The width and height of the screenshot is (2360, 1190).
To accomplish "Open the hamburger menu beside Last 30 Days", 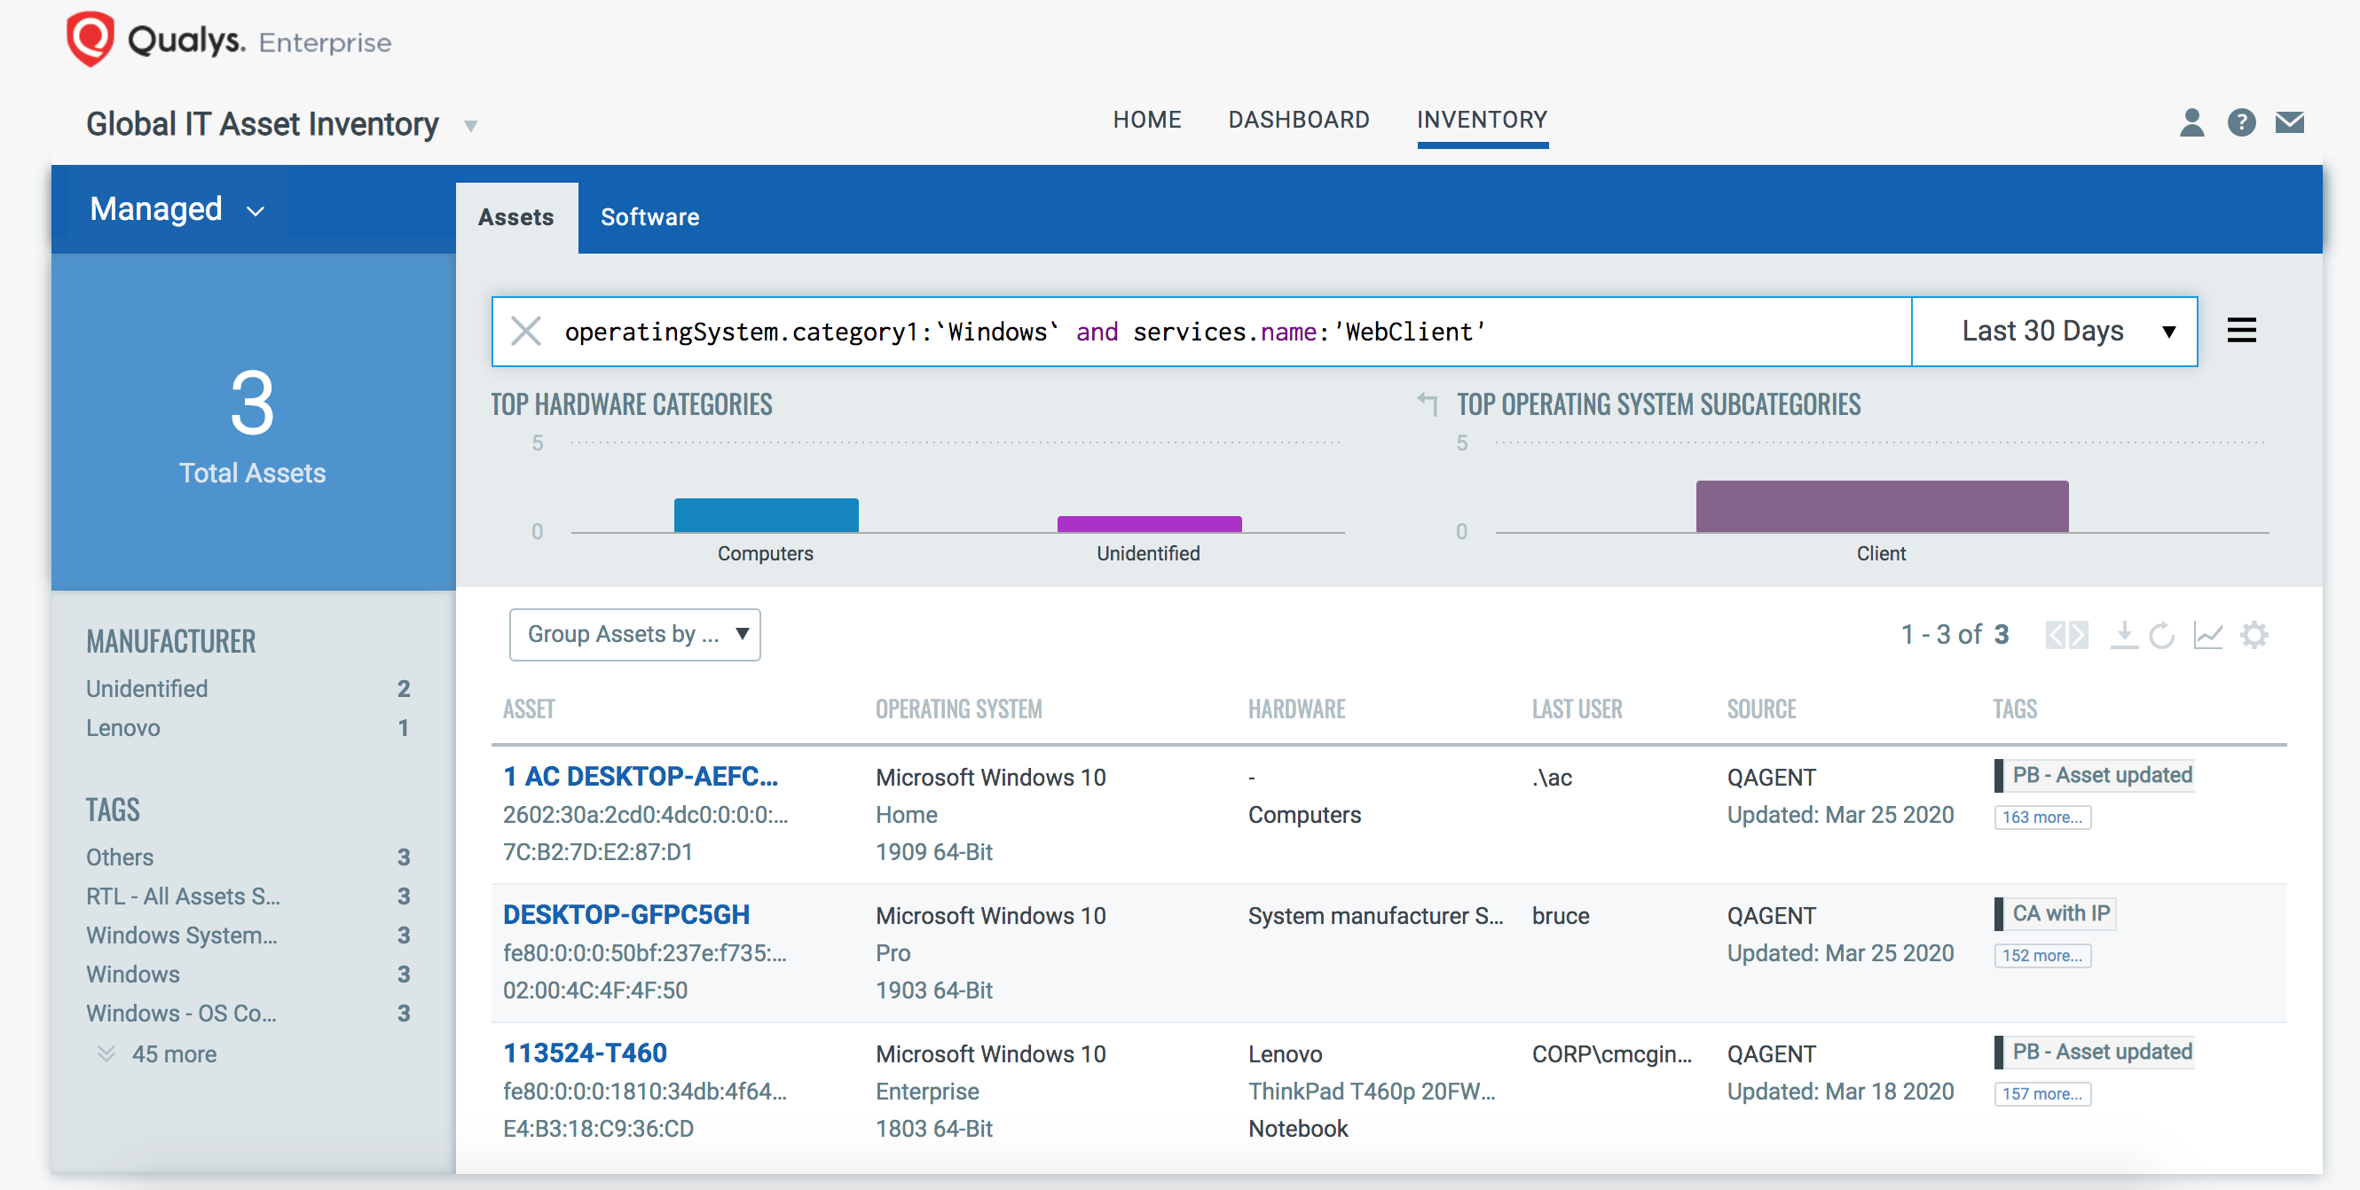I will tap(2243, 332).
